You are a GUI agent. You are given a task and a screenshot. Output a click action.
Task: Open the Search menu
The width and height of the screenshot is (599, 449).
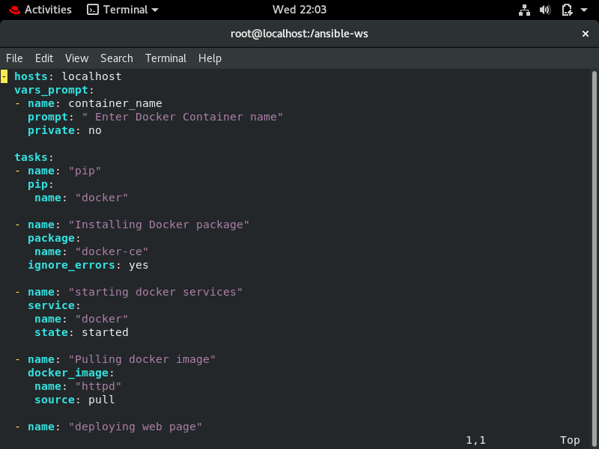[116, 58]
